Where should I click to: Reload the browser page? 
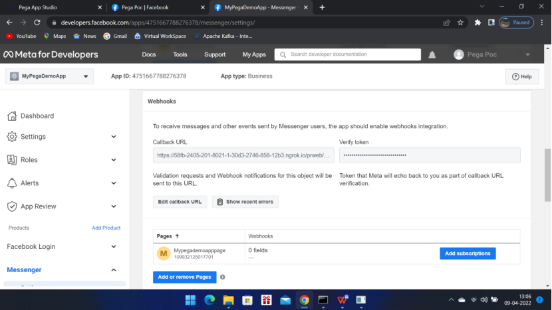point(37,23)
